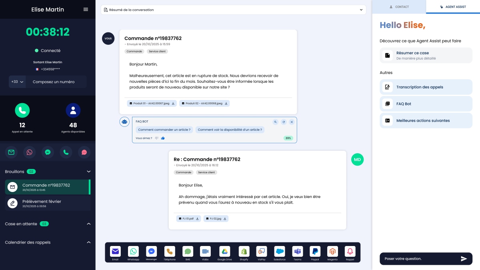The width and height of the screenshot is (480, 270).
Task: Select the Agent Assist tab
Action: click(x=453, y=7)
